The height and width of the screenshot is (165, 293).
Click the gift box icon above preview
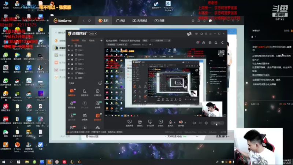(198, 43)
